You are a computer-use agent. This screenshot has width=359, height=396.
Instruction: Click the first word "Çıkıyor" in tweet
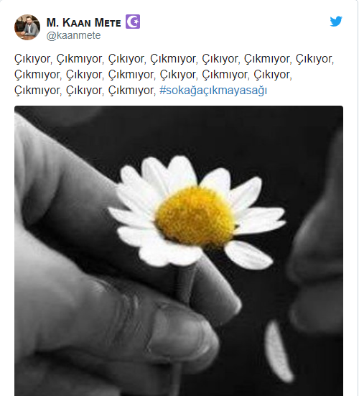(x=33, y=59)
